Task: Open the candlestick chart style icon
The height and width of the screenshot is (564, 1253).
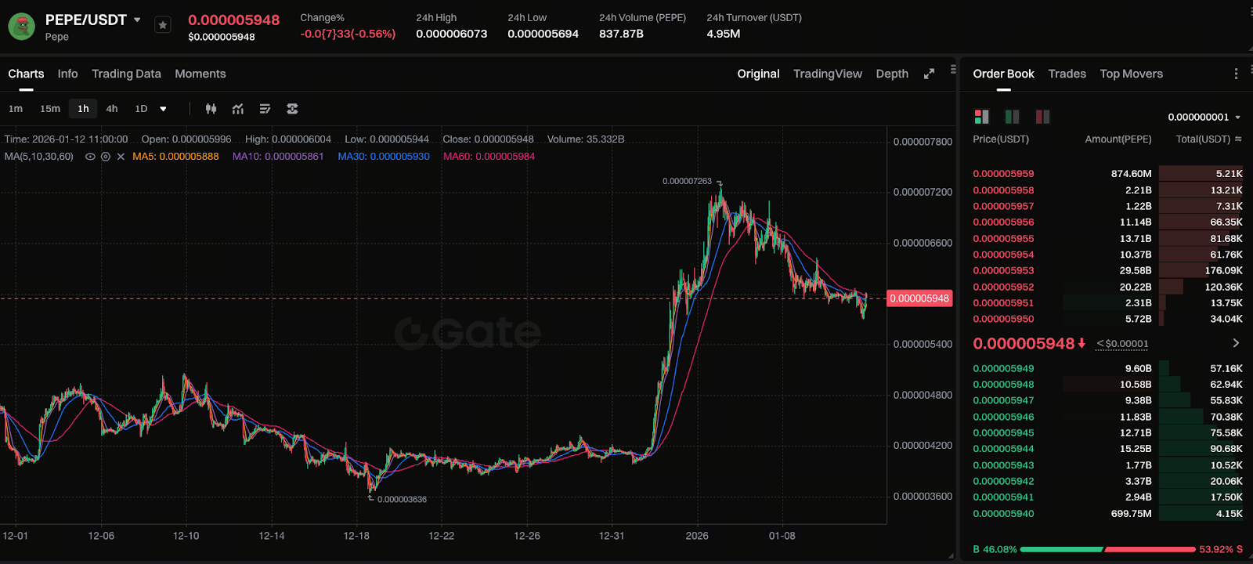Action: (211, 109)
